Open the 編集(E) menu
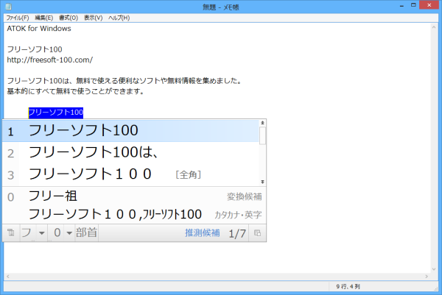Image resolution: width=442 pixels, height=295 pixels. pos(43,18)
